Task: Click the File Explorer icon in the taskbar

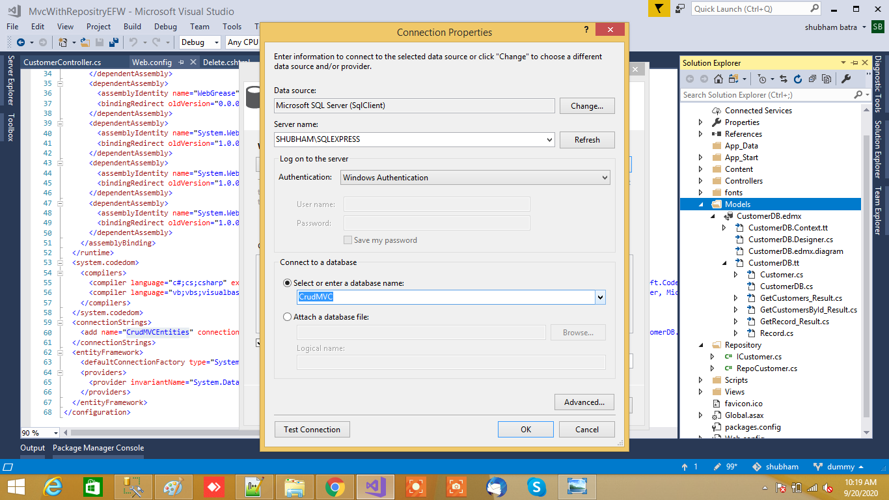Action: [295, 486]
